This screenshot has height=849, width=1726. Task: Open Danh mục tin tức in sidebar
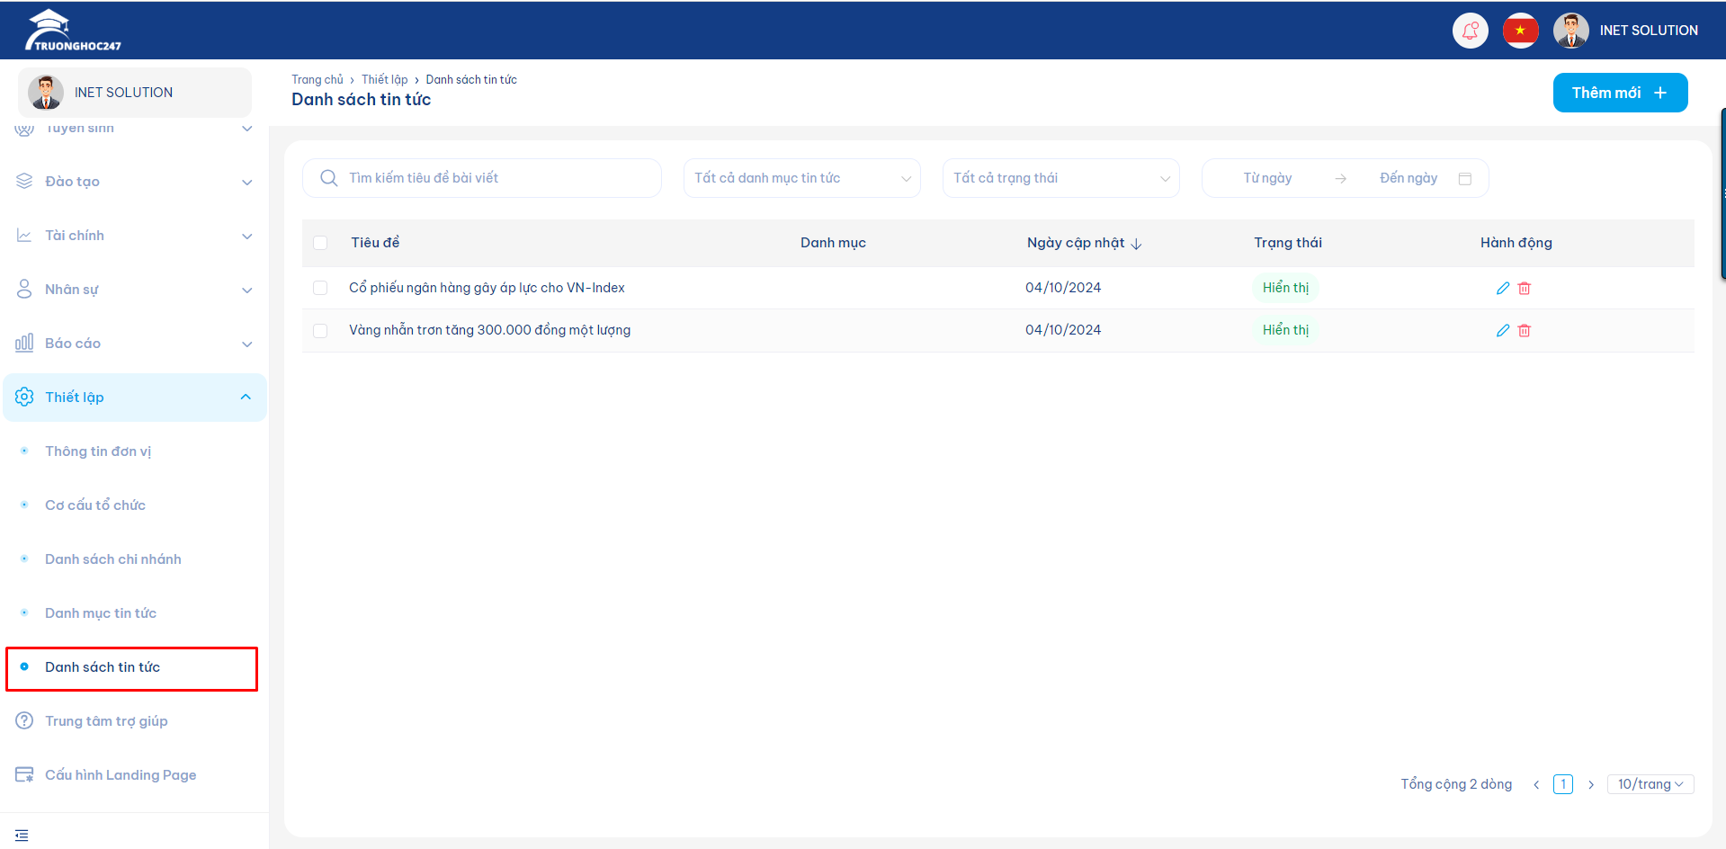[101, 613]
